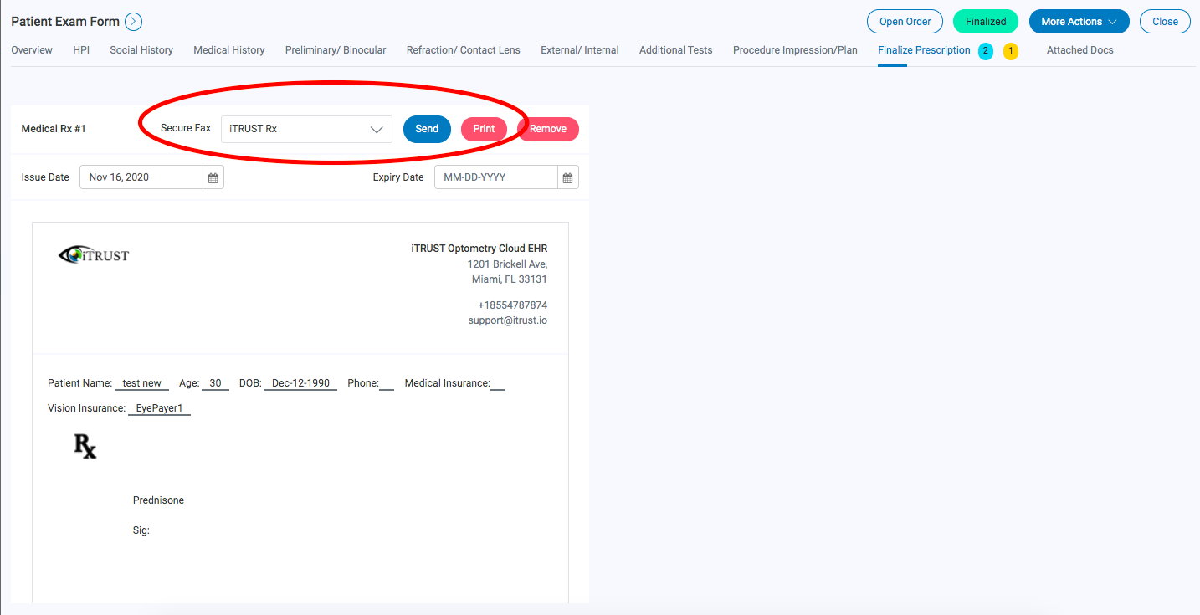Select the Overview tab
Image resolution: width=1200 pixels, height=615 pixels.
31,50
